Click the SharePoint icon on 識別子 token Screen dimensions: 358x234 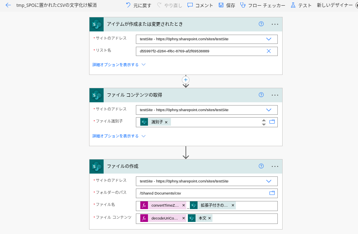pos(144,122)
